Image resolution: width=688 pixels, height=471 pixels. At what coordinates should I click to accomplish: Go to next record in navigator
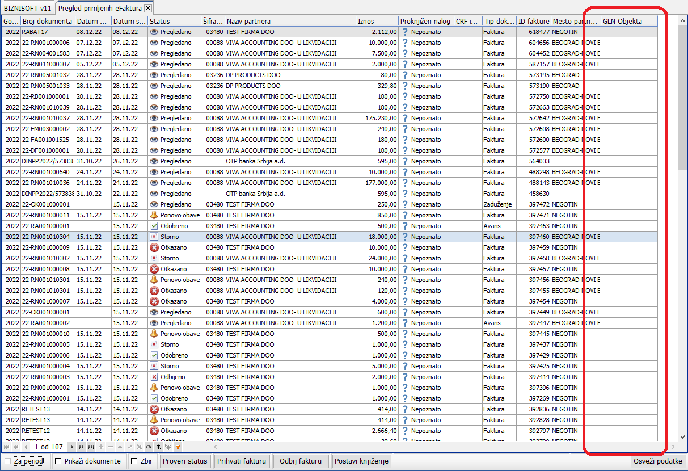73,447
